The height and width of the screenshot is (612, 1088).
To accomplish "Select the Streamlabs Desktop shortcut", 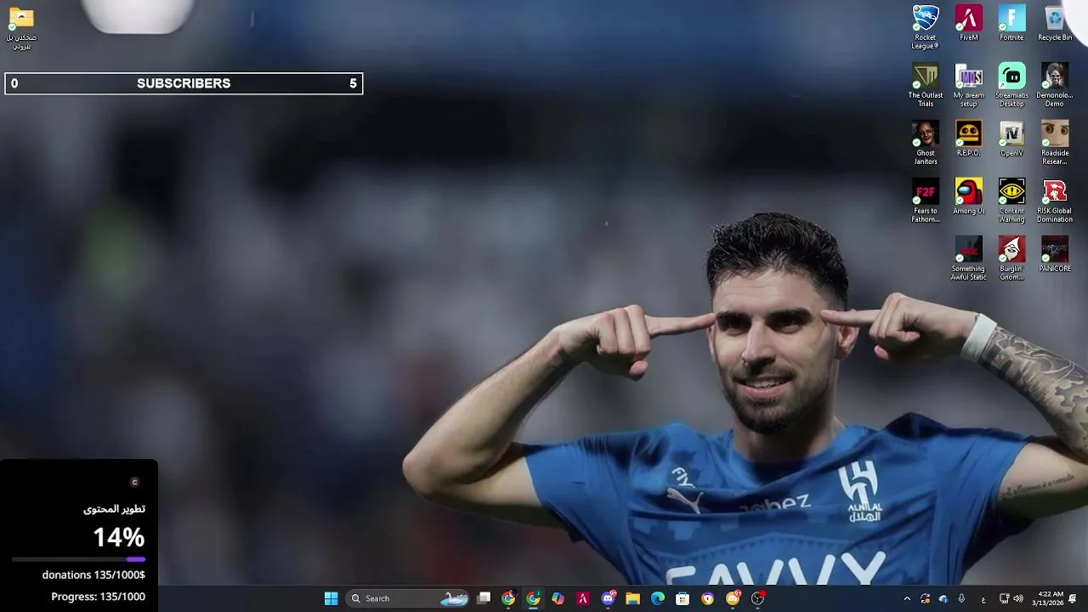I will (1011, 85).
